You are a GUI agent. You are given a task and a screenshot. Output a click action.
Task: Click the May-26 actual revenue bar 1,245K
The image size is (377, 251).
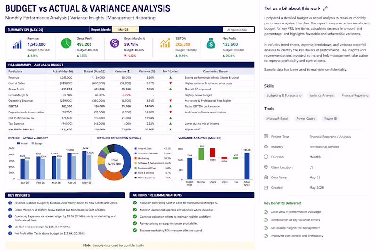click(x=84, y=165)
